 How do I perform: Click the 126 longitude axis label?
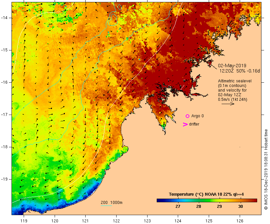[240, 221]
